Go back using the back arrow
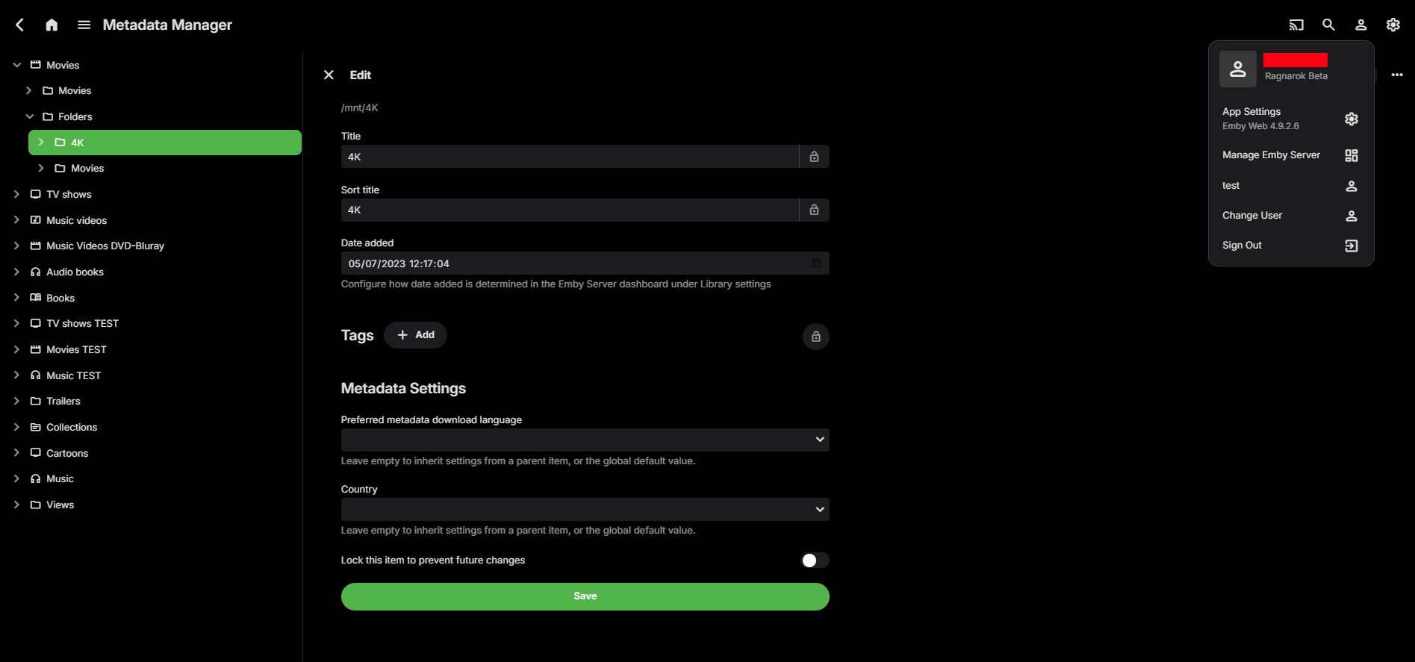Screen dimensions: 1415x662 20,25
